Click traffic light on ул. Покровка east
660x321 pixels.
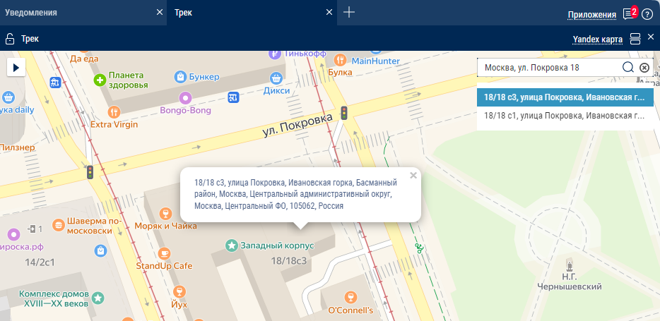[x=344, y=114]
